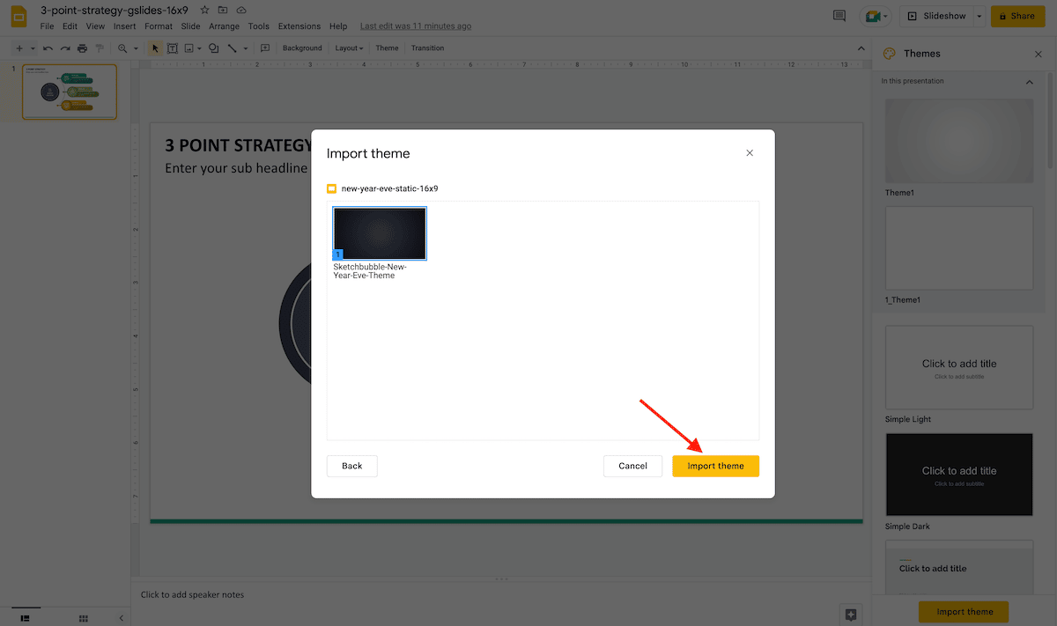Open the Explore panel

[x=850, y=615]
